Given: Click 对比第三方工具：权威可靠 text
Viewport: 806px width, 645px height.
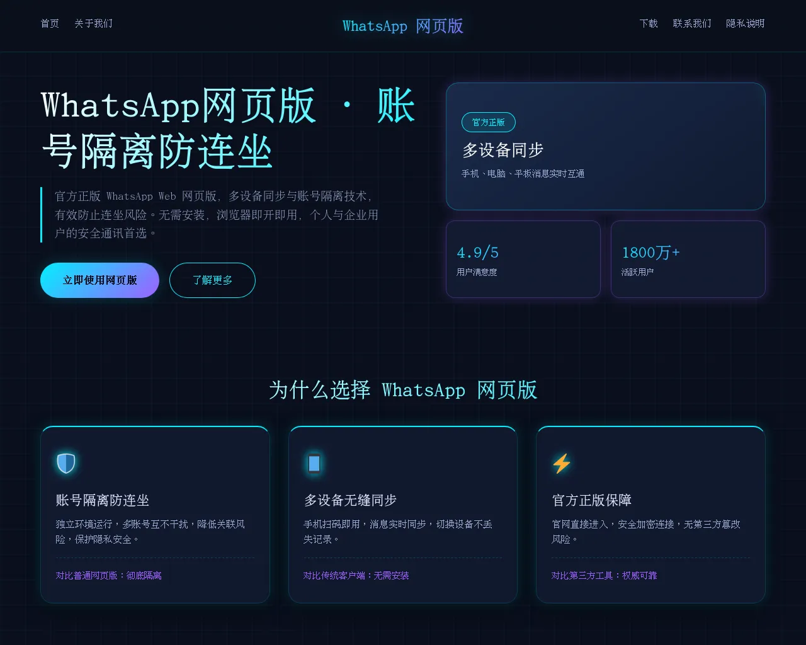Looking at the screenshot, I should tap(604, 576).
